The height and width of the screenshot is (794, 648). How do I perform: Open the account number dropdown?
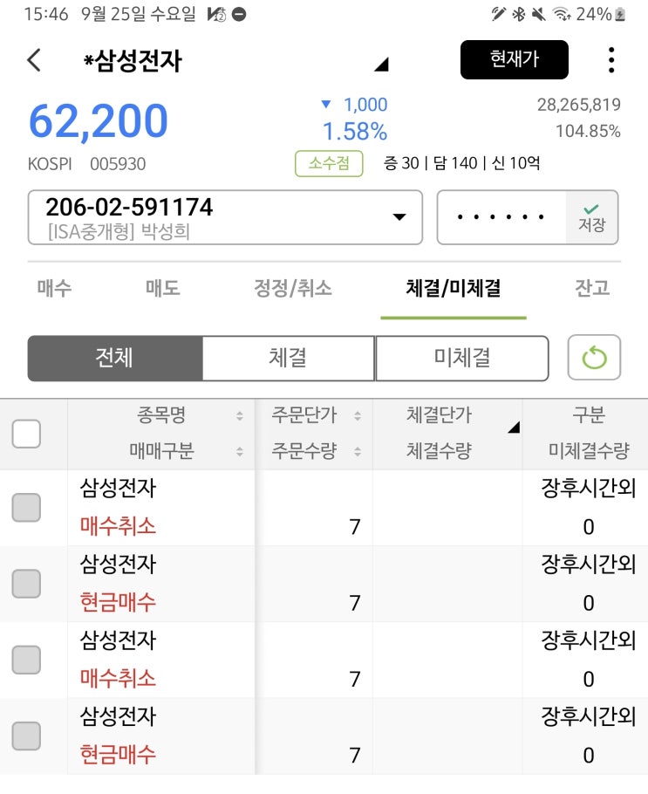point(399,217)
